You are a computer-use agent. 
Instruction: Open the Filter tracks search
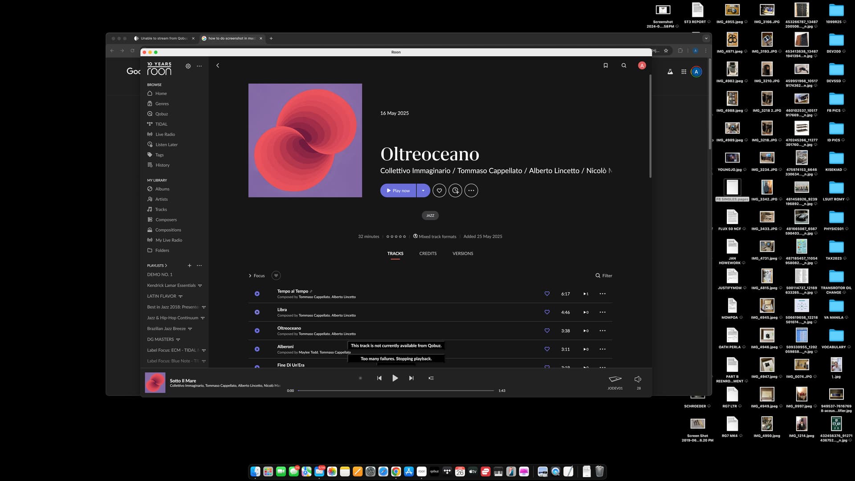[x=604, y=276]
